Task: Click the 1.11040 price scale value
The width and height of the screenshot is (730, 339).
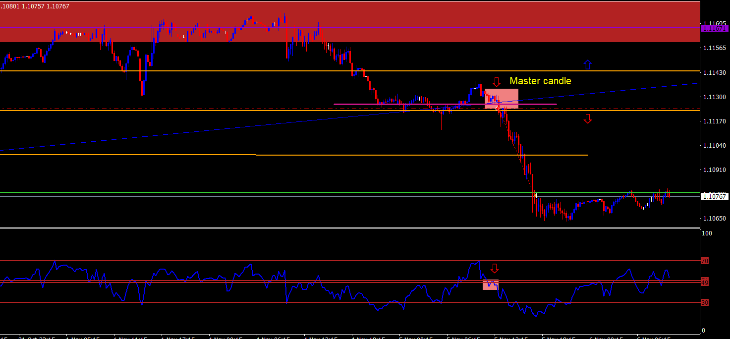Action: tap(715, 146)
